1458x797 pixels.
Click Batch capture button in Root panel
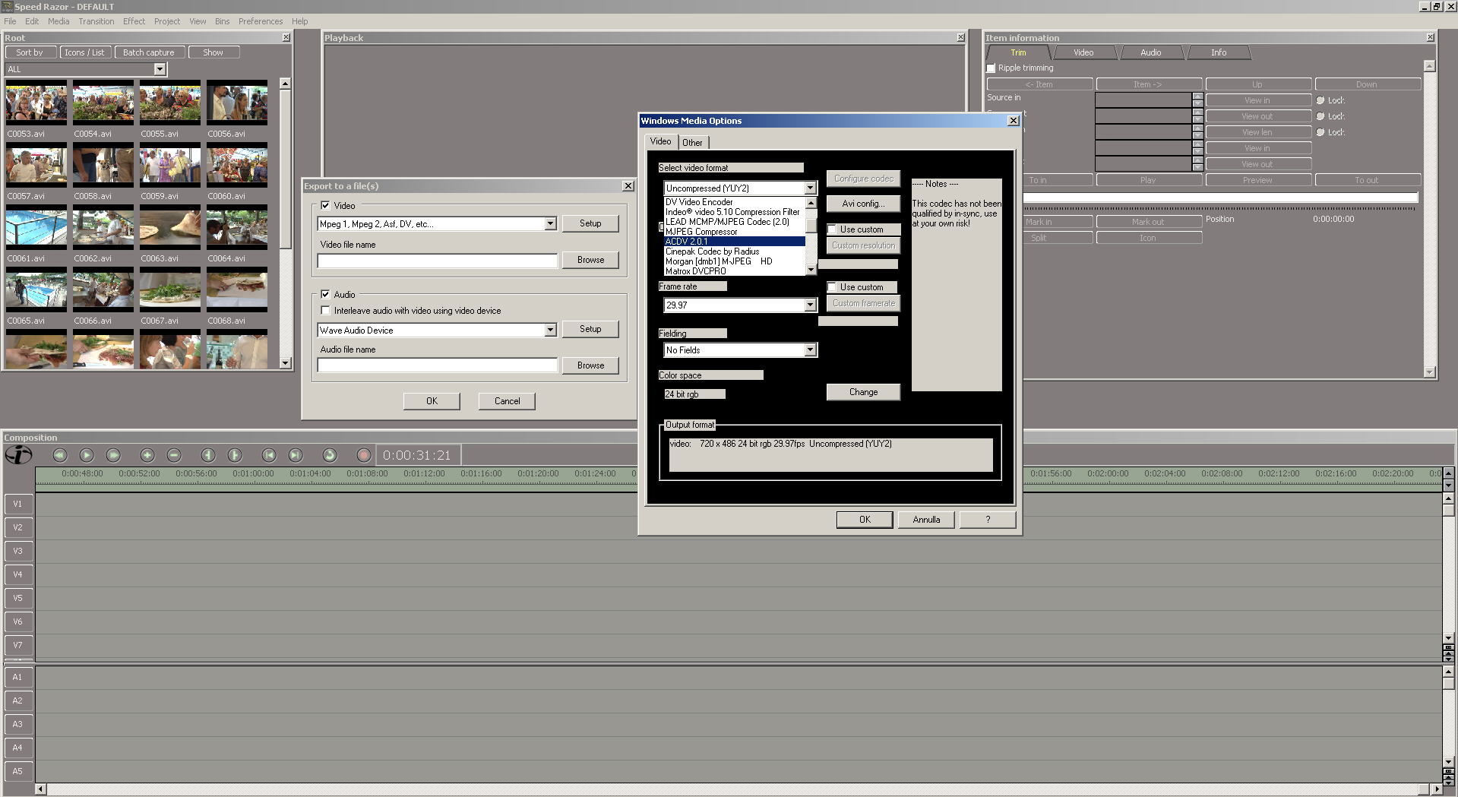pyautogui.click(x=149, y=52)
